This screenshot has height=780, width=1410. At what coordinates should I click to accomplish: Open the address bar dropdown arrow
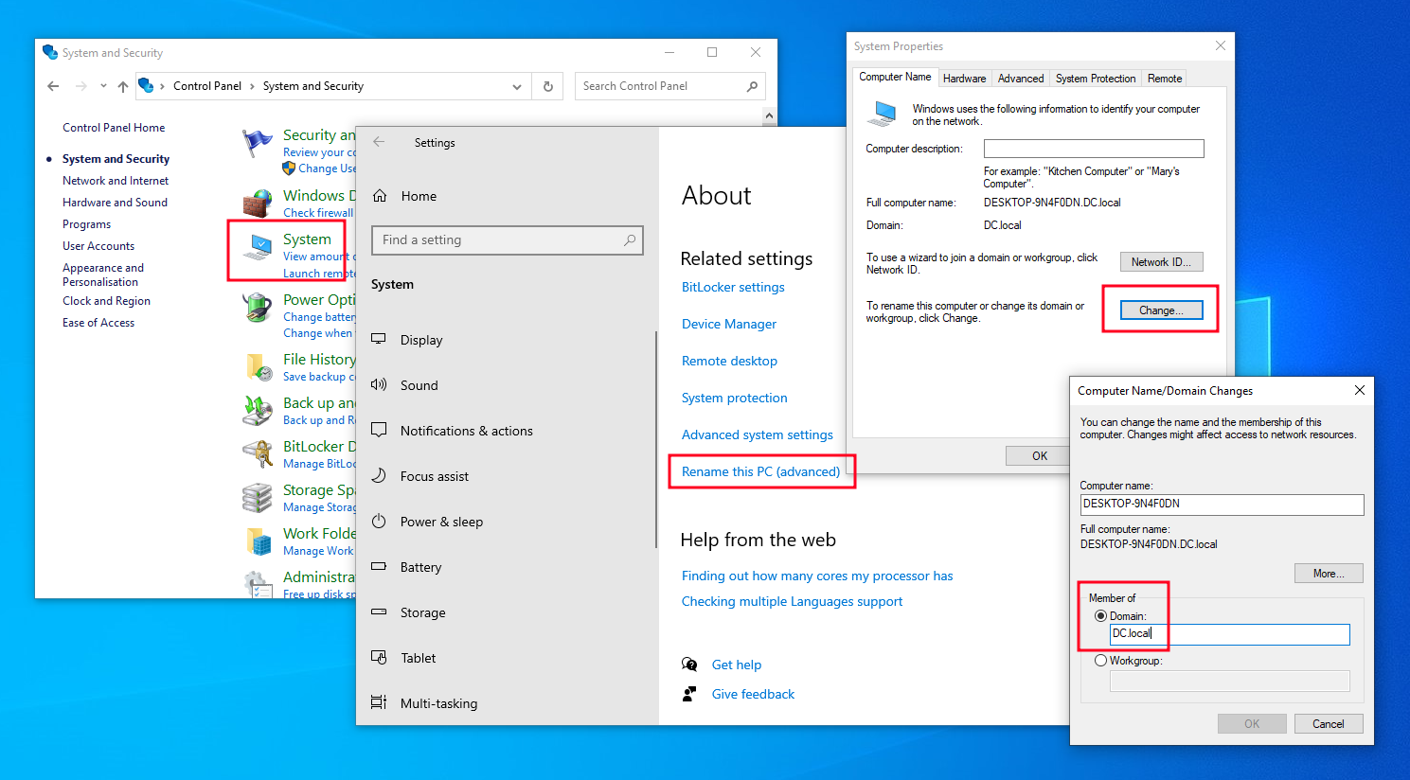coord(517,85)
